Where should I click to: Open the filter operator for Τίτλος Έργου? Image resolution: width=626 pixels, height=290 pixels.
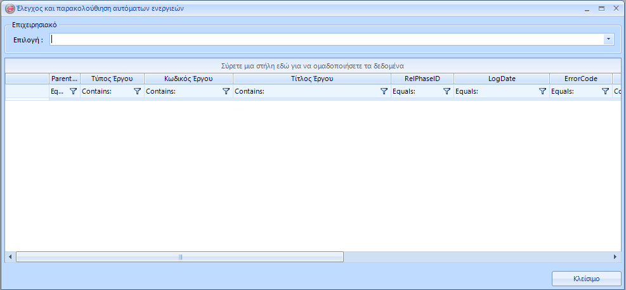383,91
